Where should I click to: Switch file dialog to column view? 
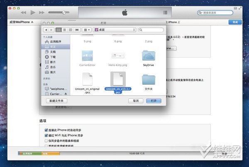click(71, 30)
